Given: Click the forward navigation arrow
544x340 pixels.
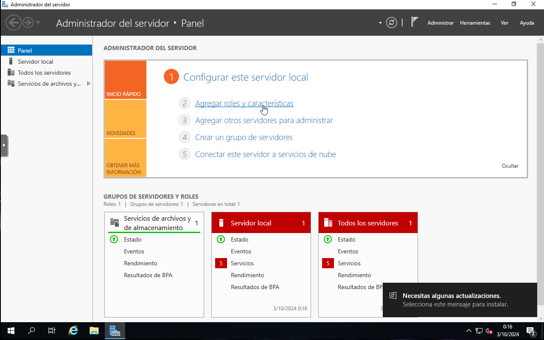Looking at the screenshot, I should [x=28, y=22].
